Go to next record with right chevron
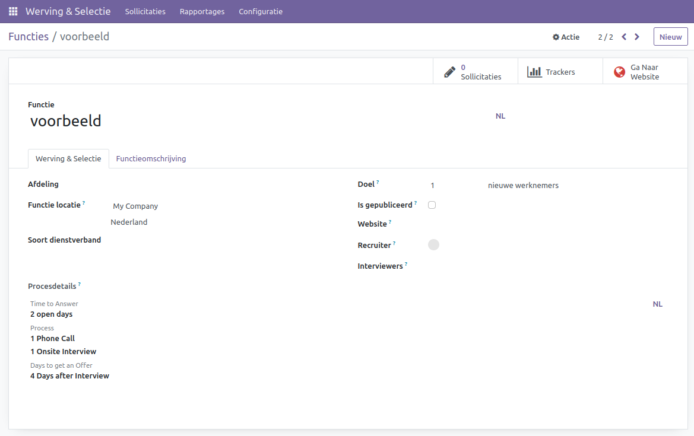The width and height of the screenshot is (694, 436). (x=637, y=37)
